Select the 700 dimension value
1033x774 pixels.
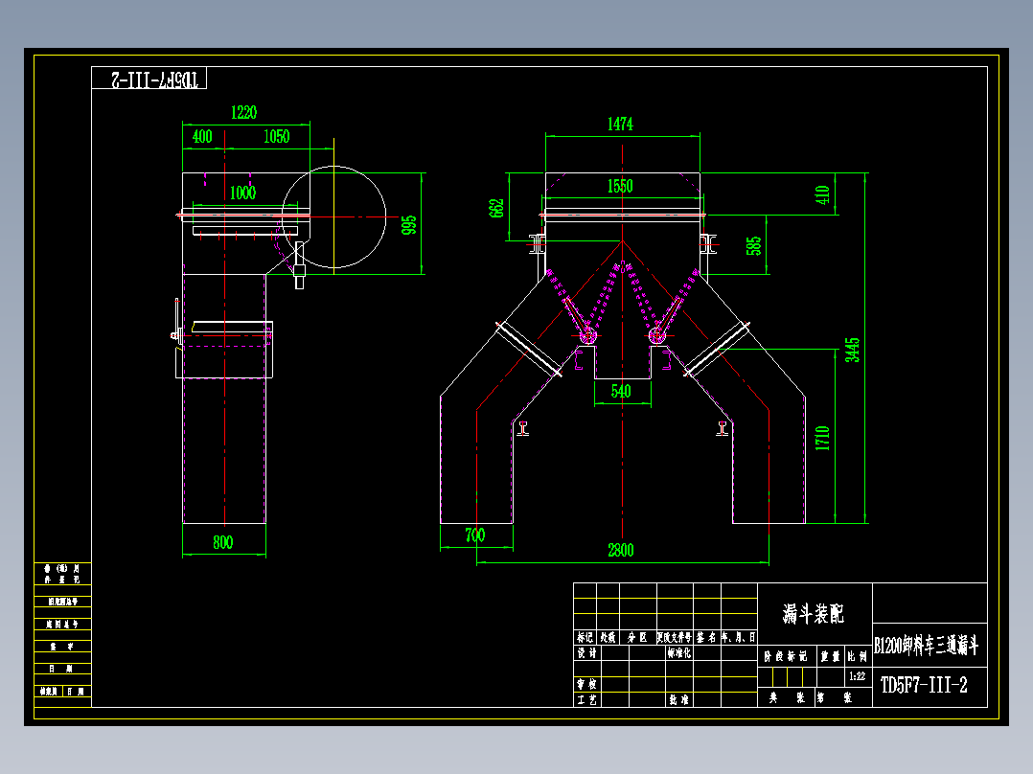475,535
